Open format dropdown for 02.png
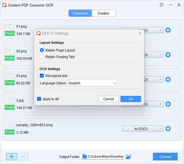The height and width of the screenshot is (164, 184). coord(154,55)
